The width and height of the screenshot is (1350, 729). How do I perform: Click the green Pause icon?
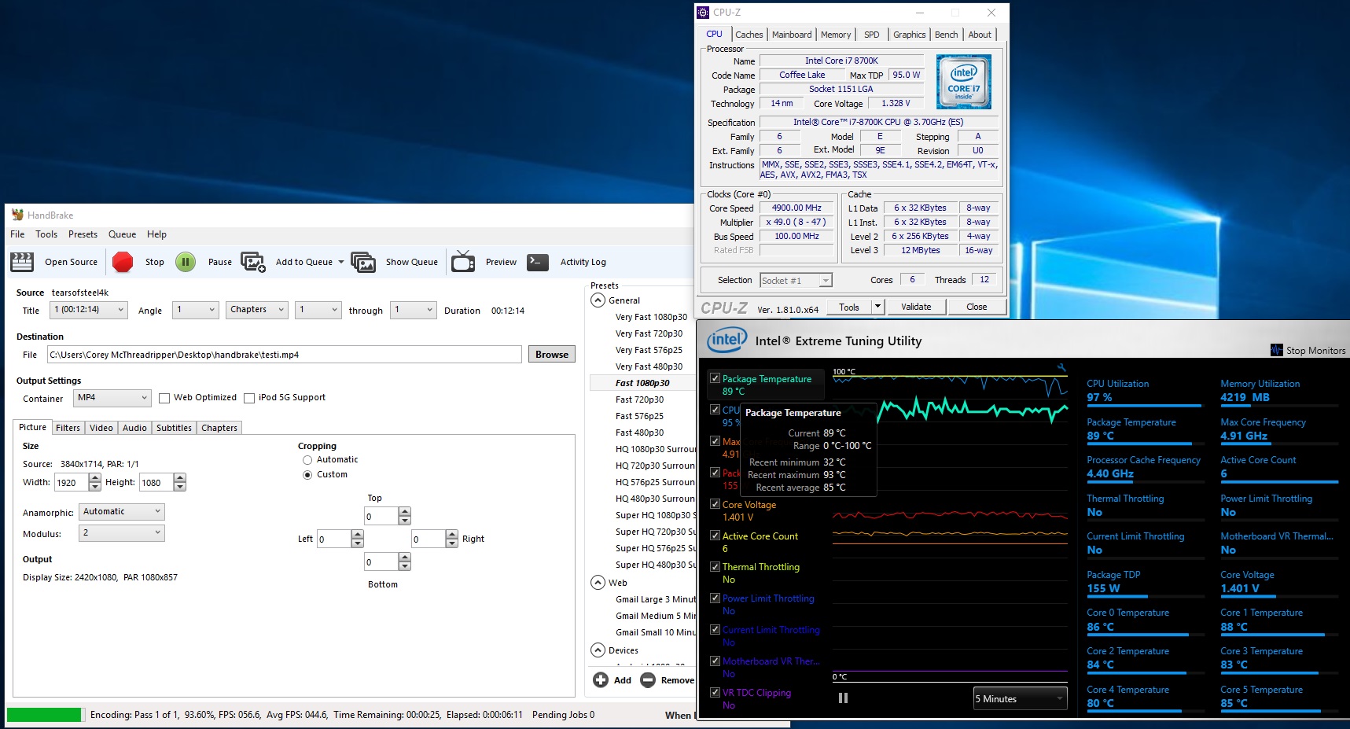[x=186, y=262]
